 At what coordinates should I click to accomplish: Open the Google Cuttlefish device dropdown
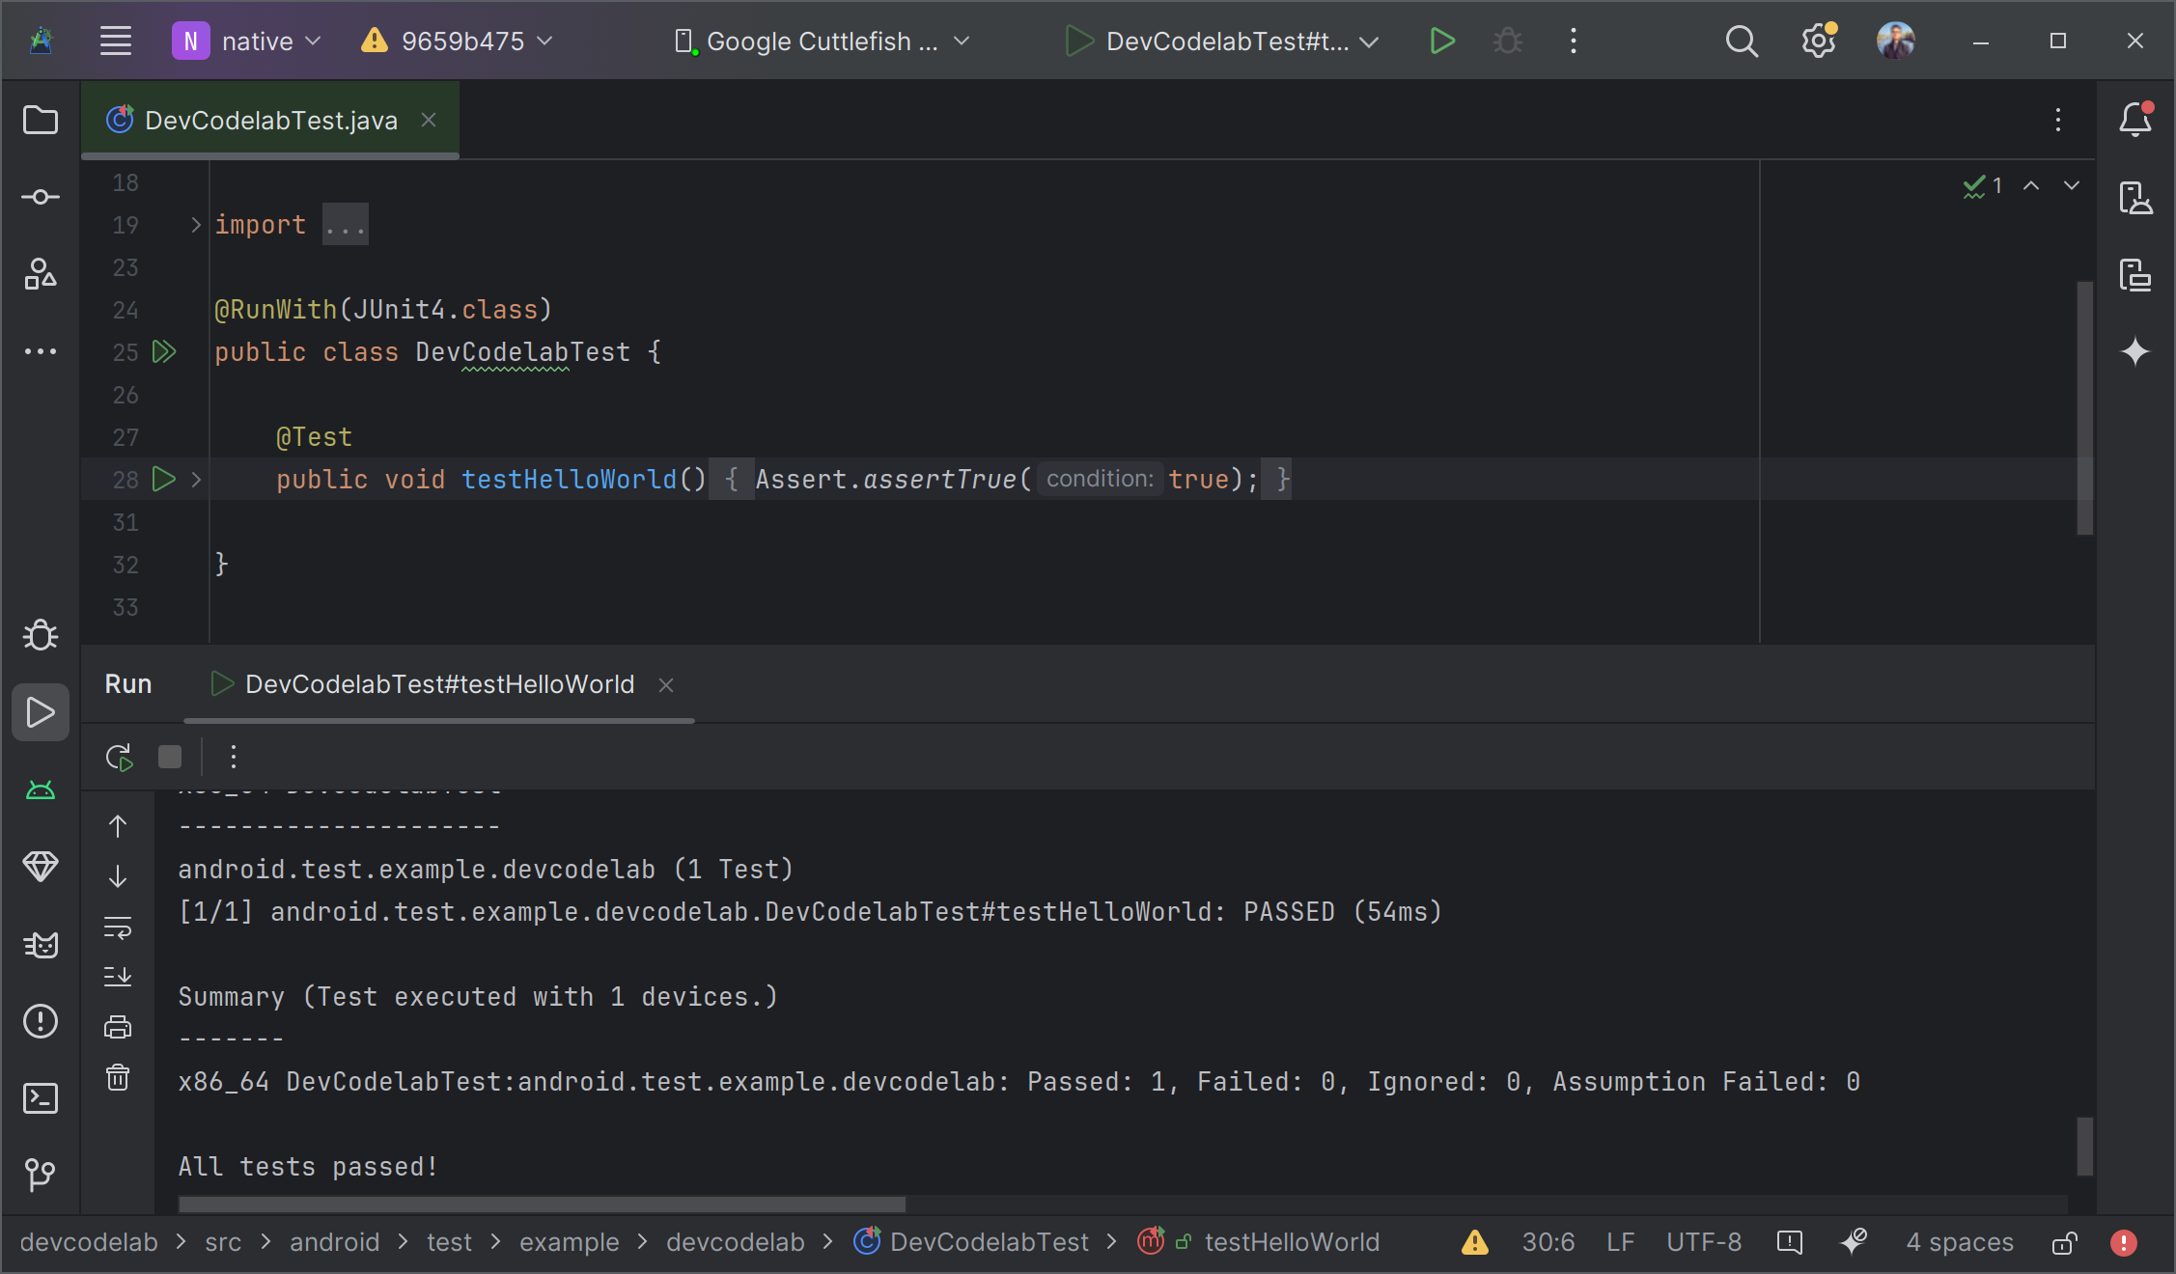822,42
